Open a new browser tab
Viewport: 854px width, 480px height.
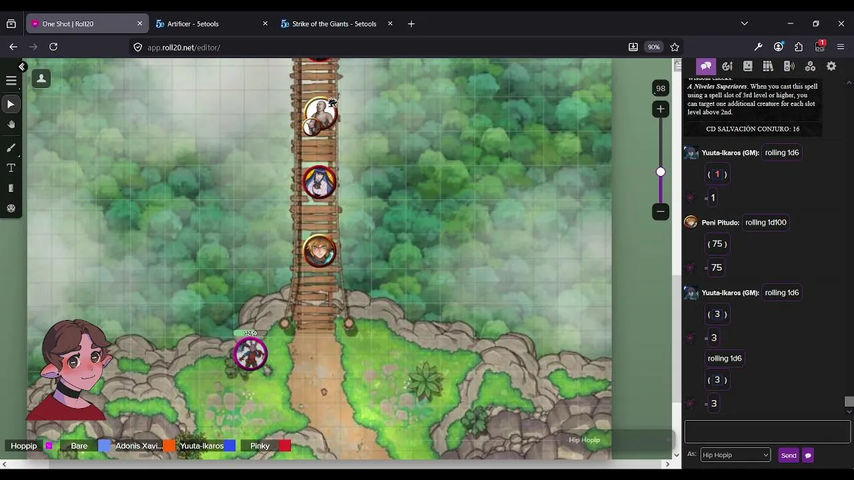[411, 23]
